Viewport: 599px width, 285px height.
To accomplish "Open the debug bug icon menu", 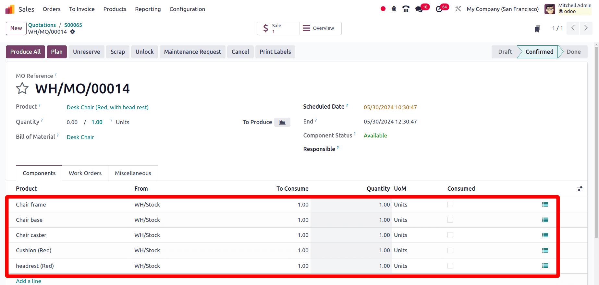I will coord(394,9).
